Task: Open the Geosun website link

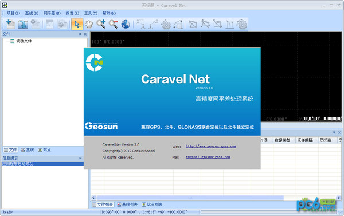Action: (211, 146)
